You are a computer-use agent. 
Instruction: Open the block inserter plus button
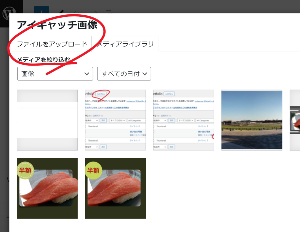coord(41,11)
